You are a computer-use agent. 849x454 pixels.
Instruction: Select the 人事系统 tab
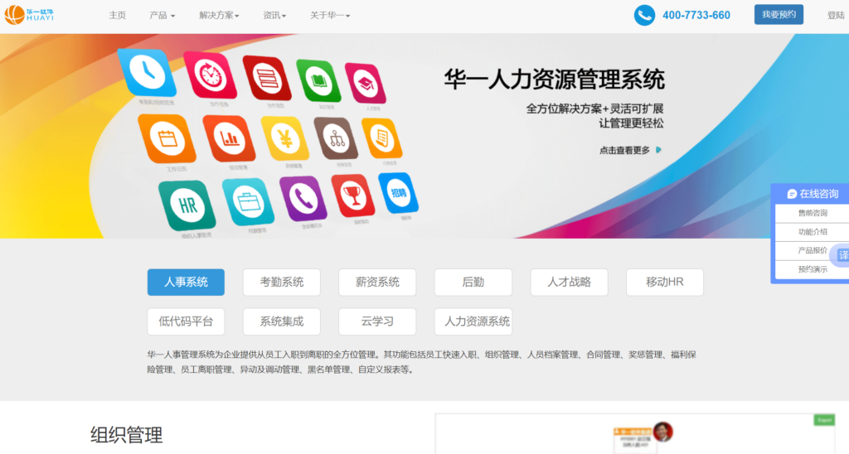[186, 282]
